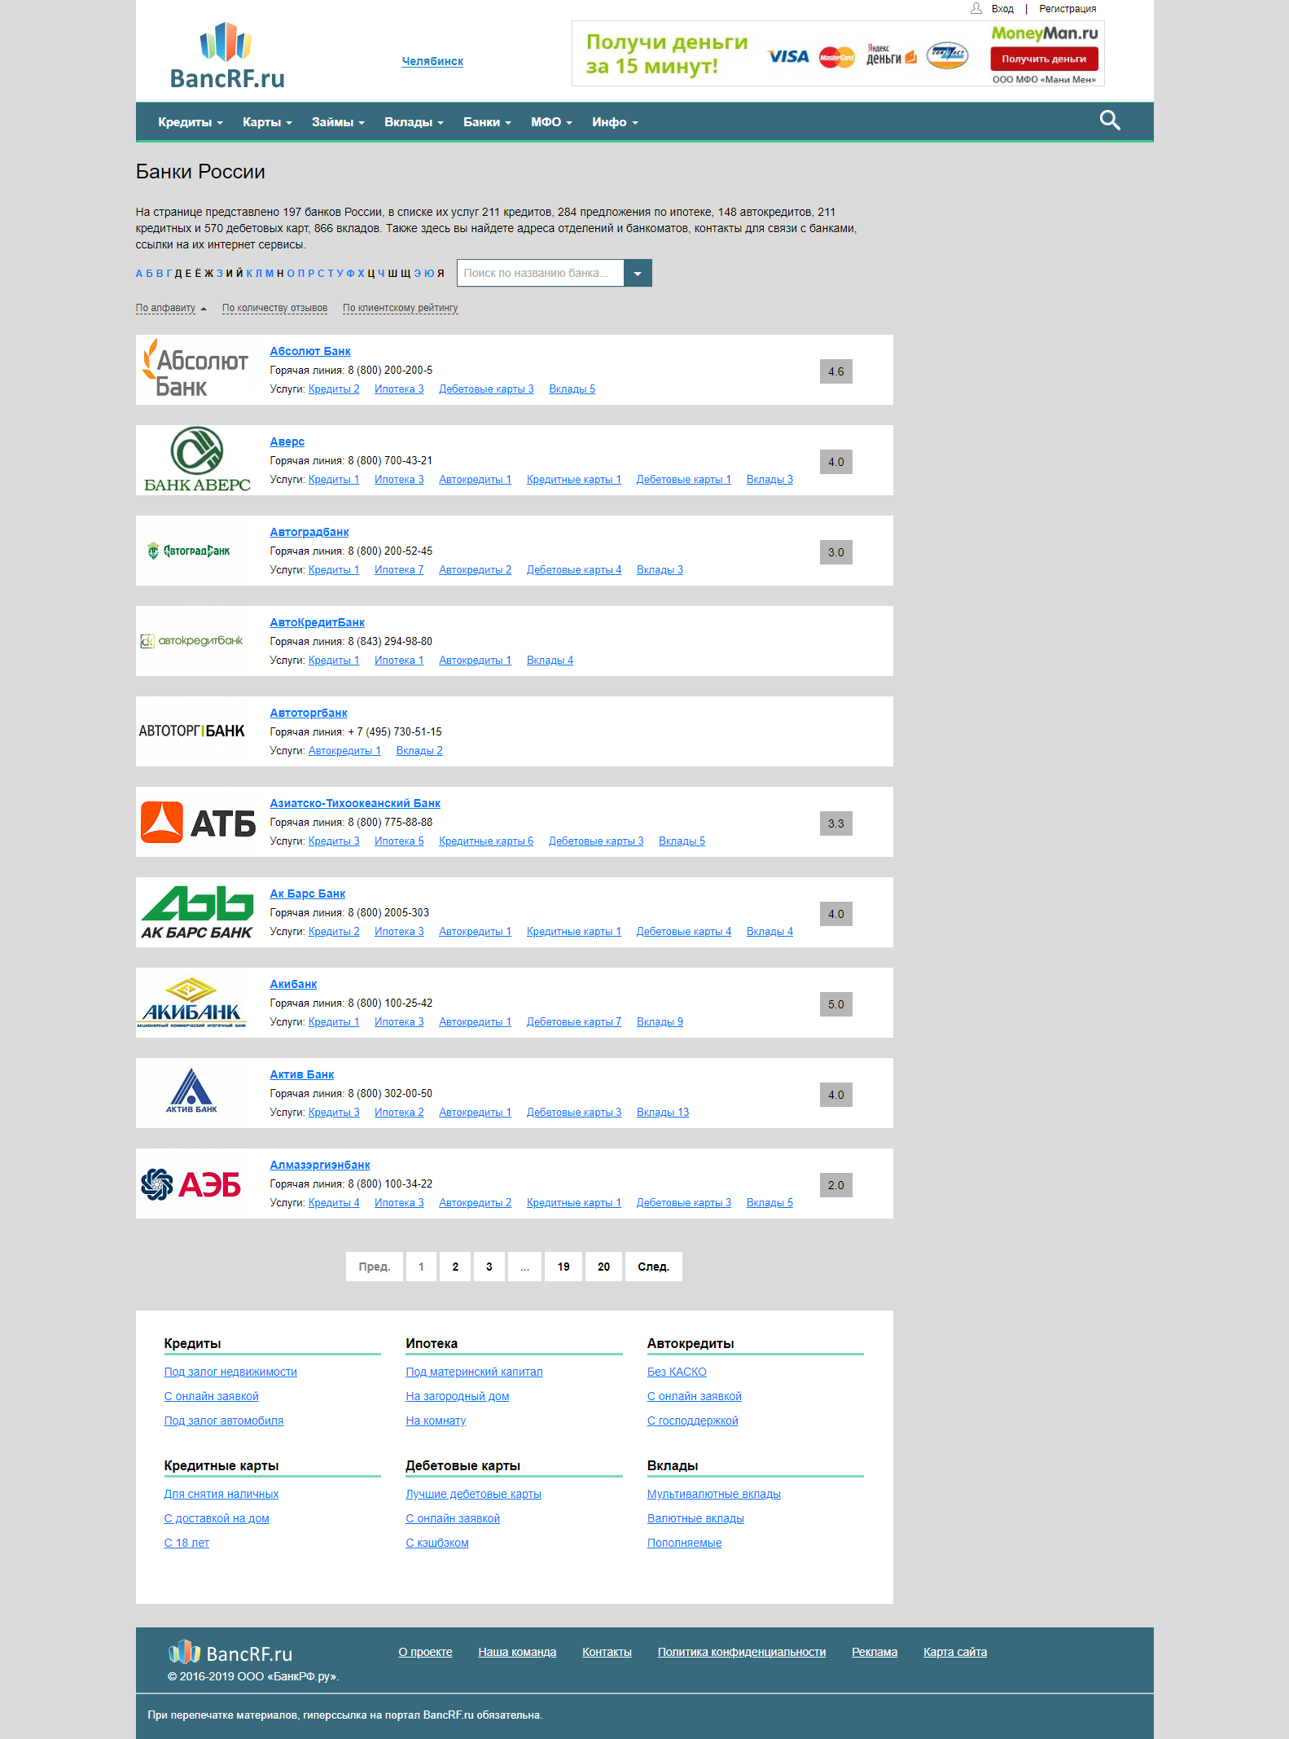Viewport: 1289px width, 1739px height.
Task: Open Азиатско-Тихоокеанский Банк title link
Action: pyautogui.click(x=355, y=803)
